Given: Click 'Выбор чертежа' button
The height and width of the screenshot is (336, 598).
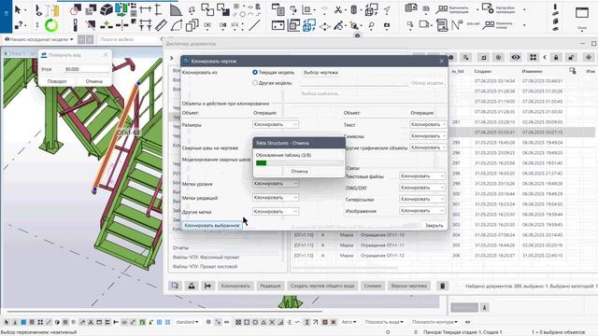Looking at the screenshot, I should click(320, 73).
